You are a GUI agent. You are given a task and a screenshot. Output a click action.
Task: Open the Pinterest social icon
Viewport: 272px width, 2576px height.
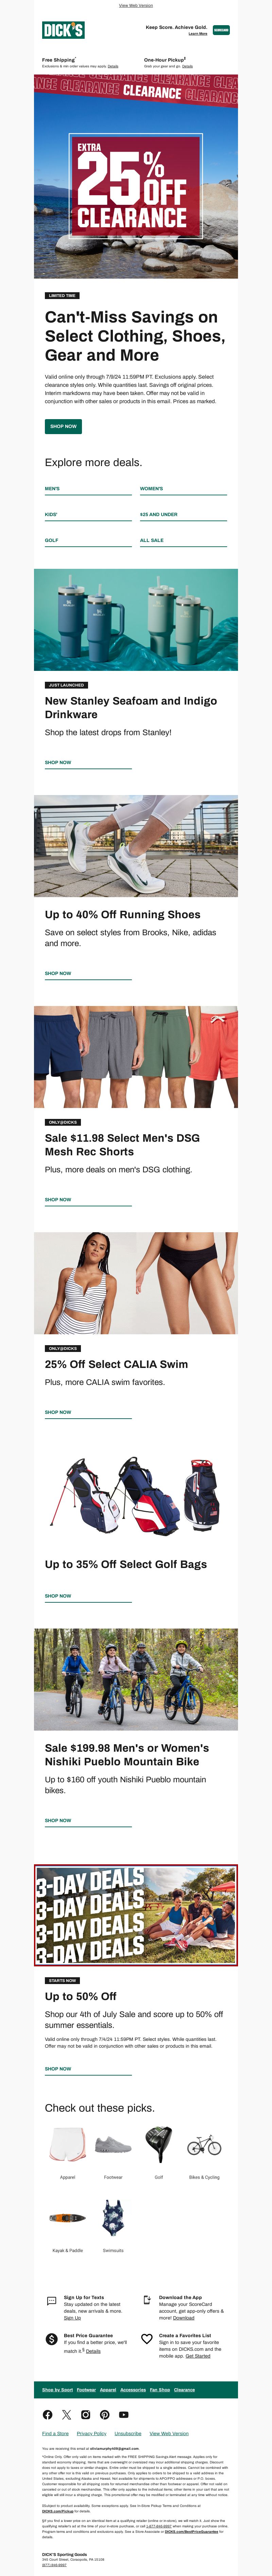coord(104,2414)
